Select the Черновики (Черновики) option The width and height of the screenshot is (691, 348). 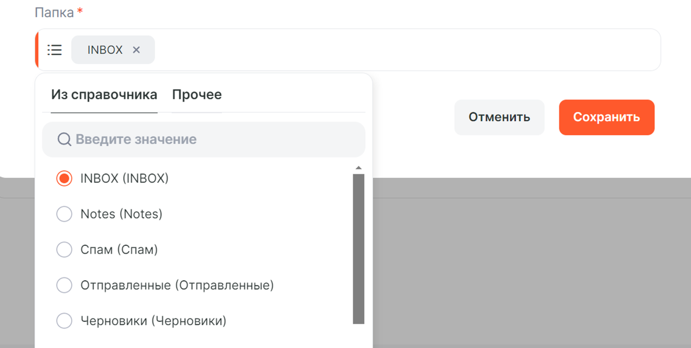click(x=64, y=321)
